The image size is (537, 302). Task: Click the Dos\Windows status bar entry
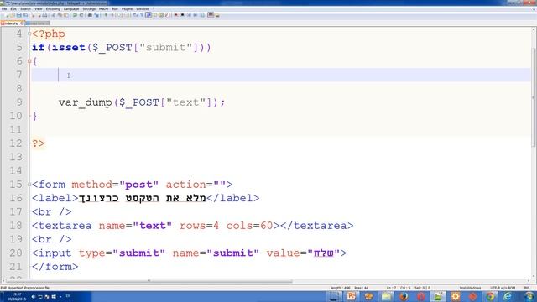tap(470, 288)
